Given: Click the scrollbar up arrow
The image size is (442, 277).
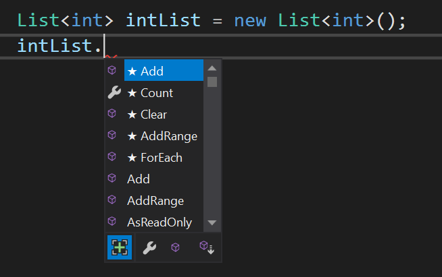Looking at the screenshot, I should pos(212,68).
